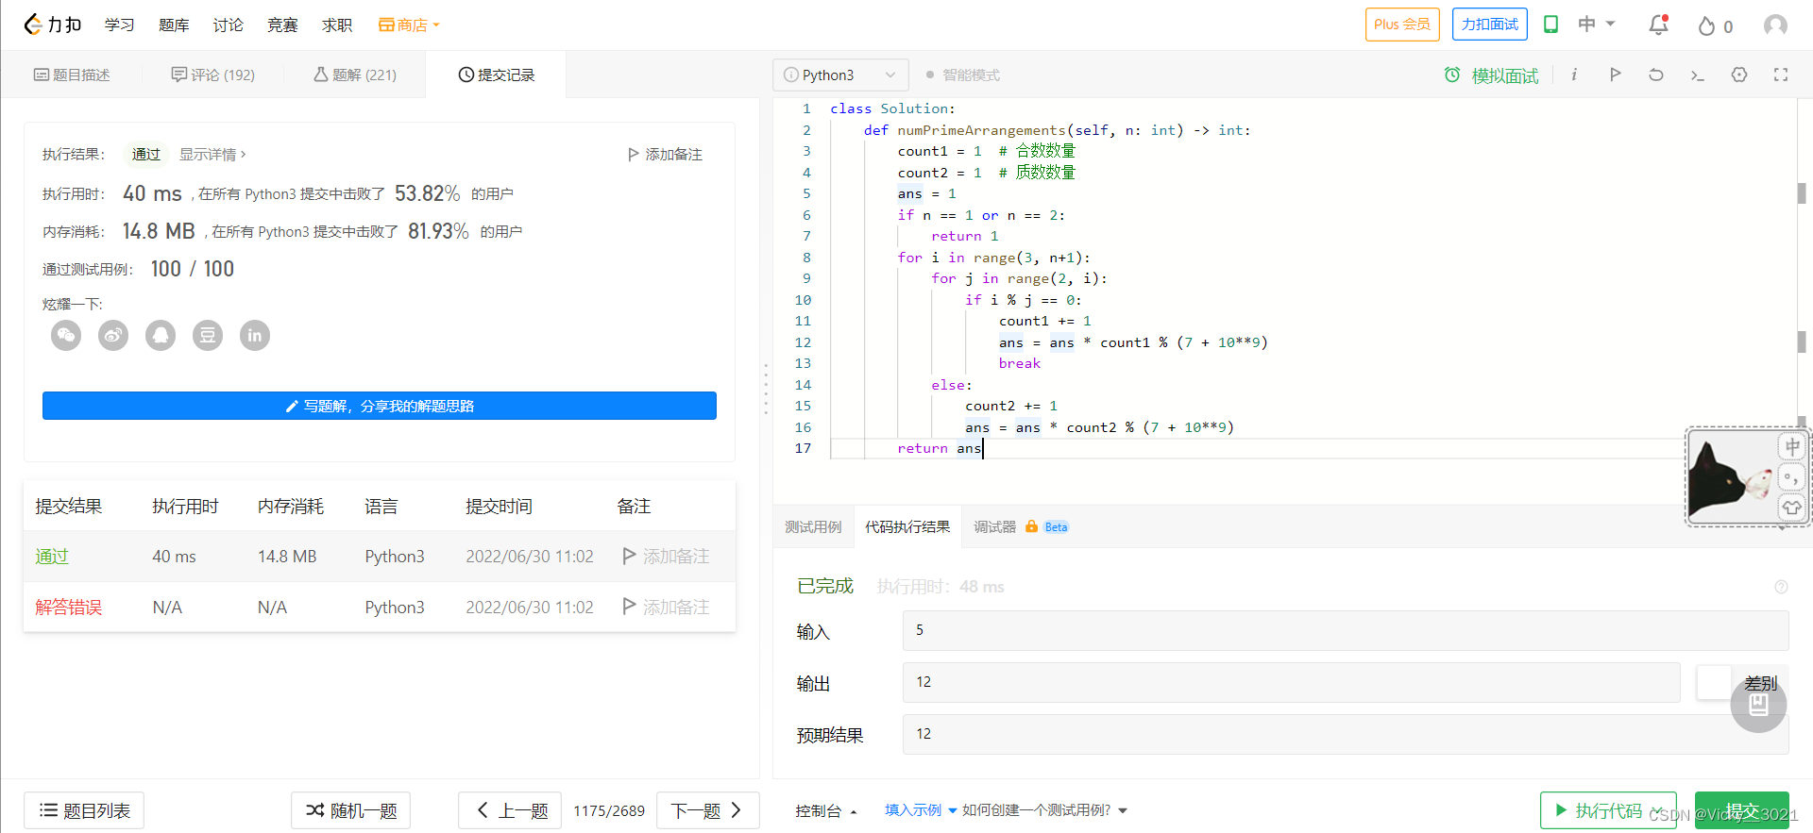Viewport: 1813px width, 833px height.
Task: Open the Python3 language dropdown
Action: (840, 75)
